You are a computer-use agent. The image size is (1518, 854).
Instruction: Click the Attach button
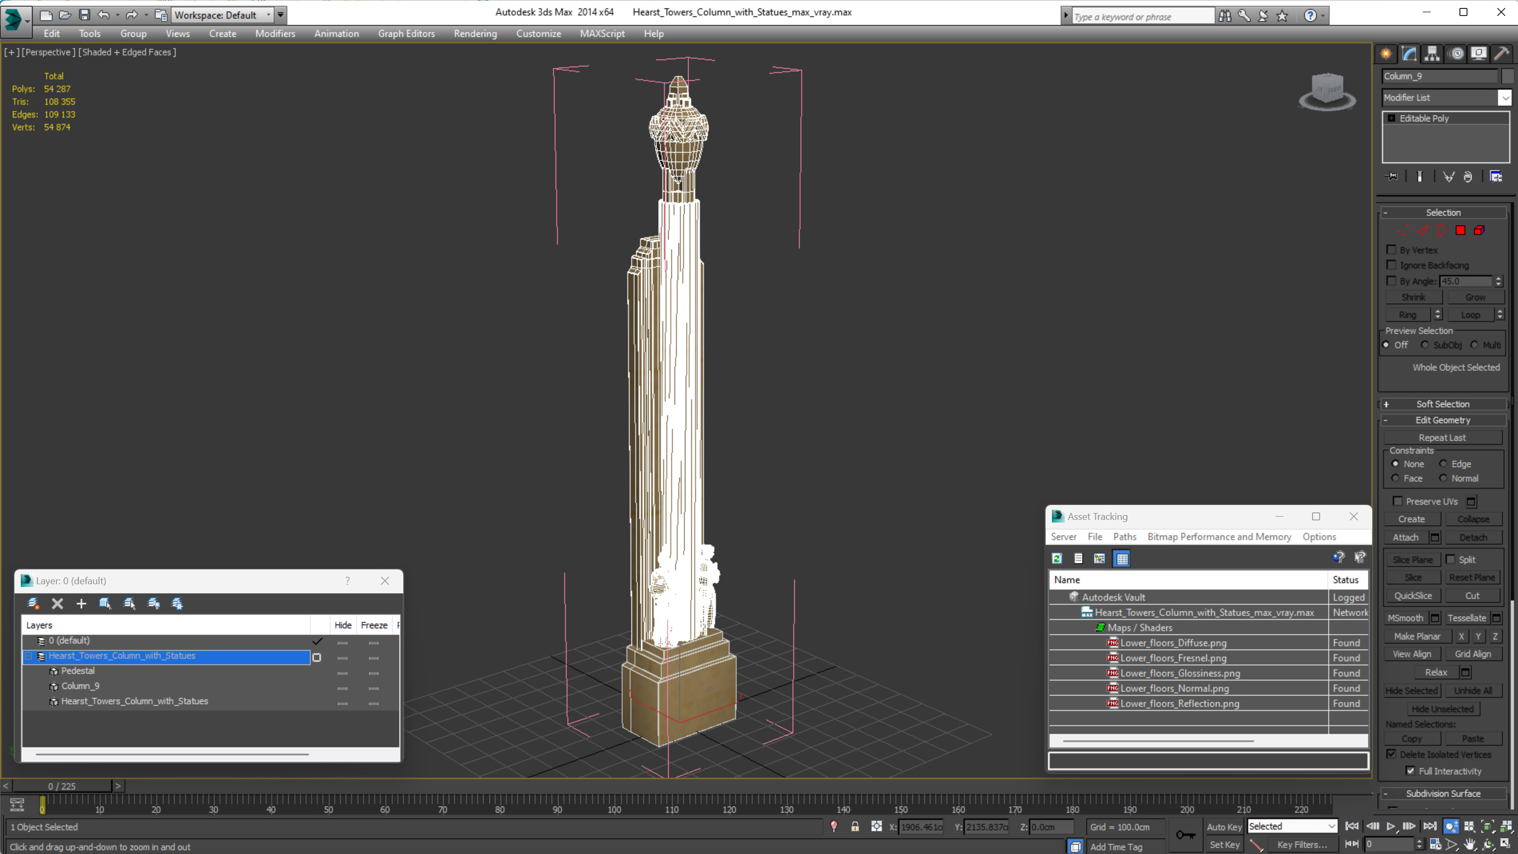tap(1405, 537)
